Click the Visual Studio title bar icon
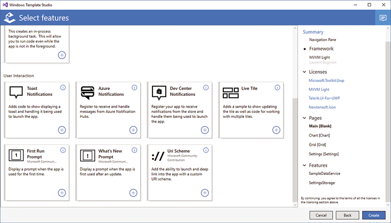Viewport: 391px width, 223px height. pos(5,5)
